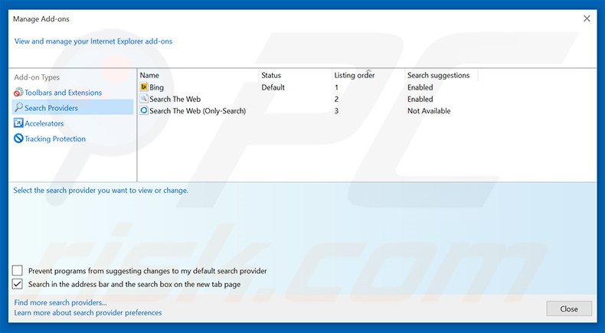
Task: Select the Search The Web provider row
Action: 309,100
